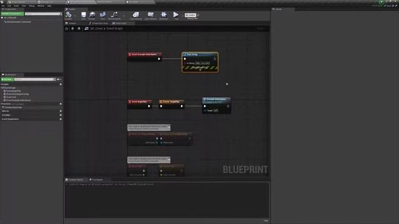The width and height of the screenshot is (399, 224).
Task: Open Class Settings from the toolbar
Action: tap(136, 15)
